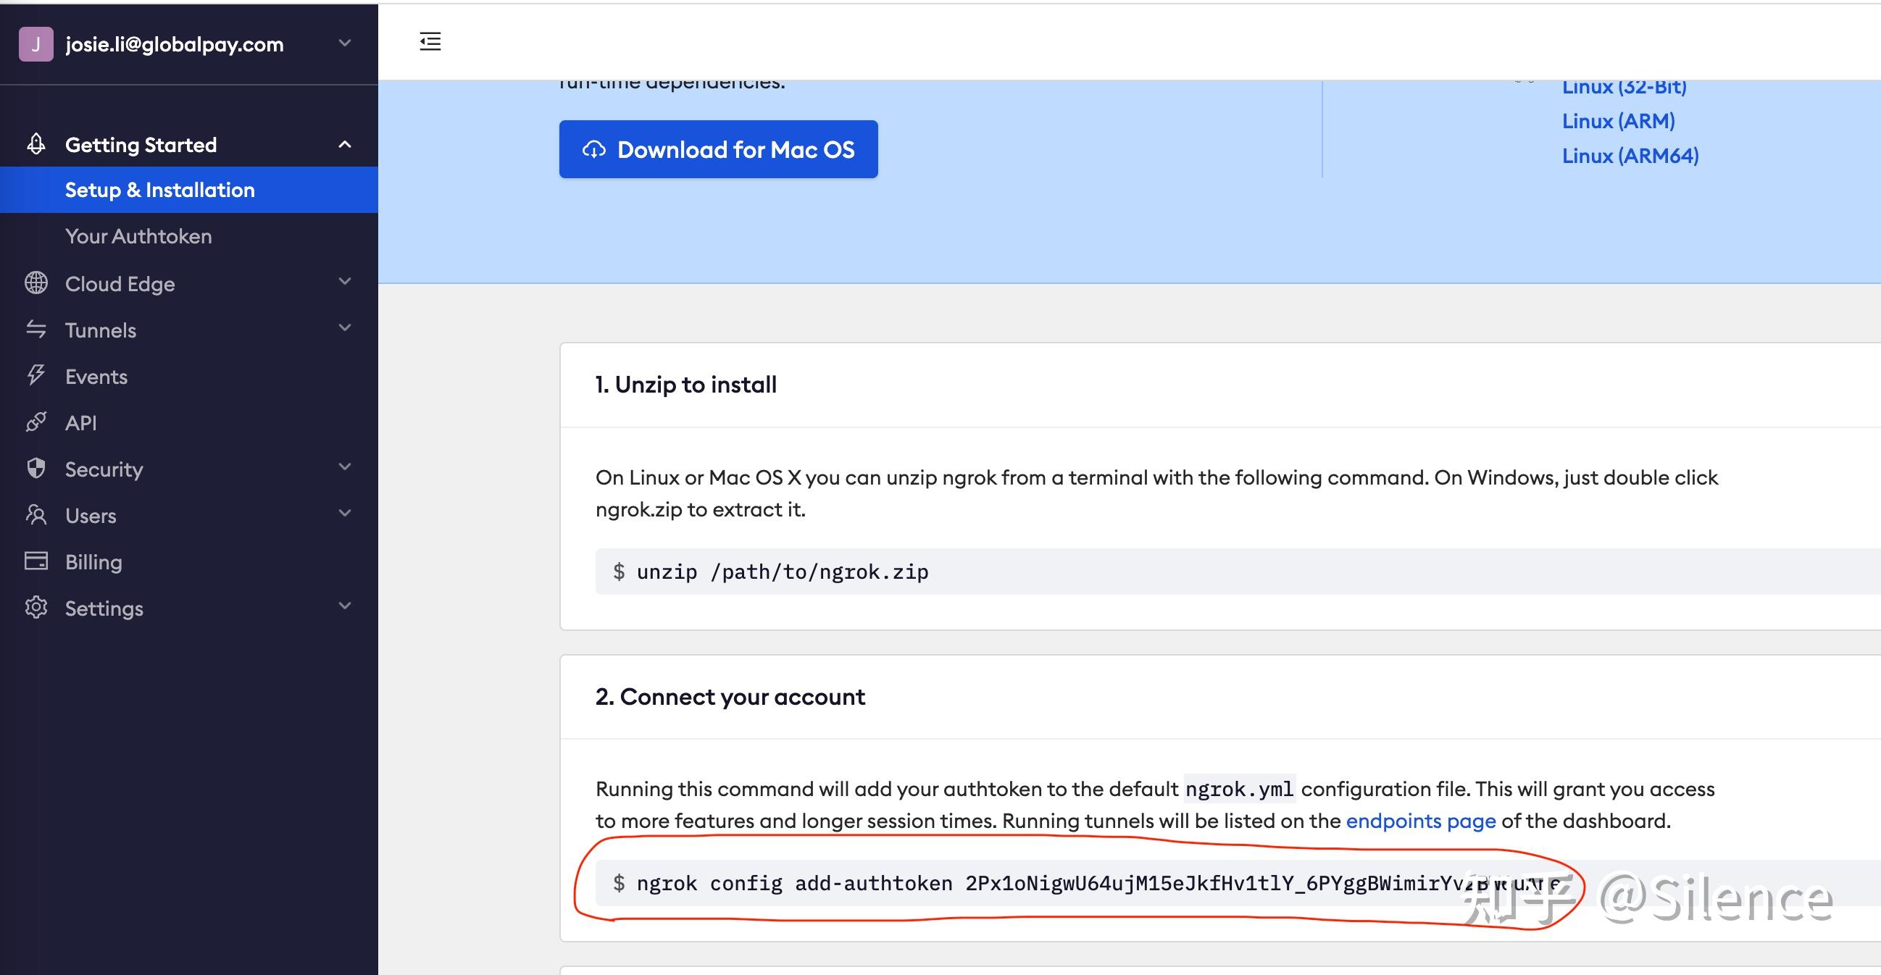Click the Security shield icon

point(36,469)
